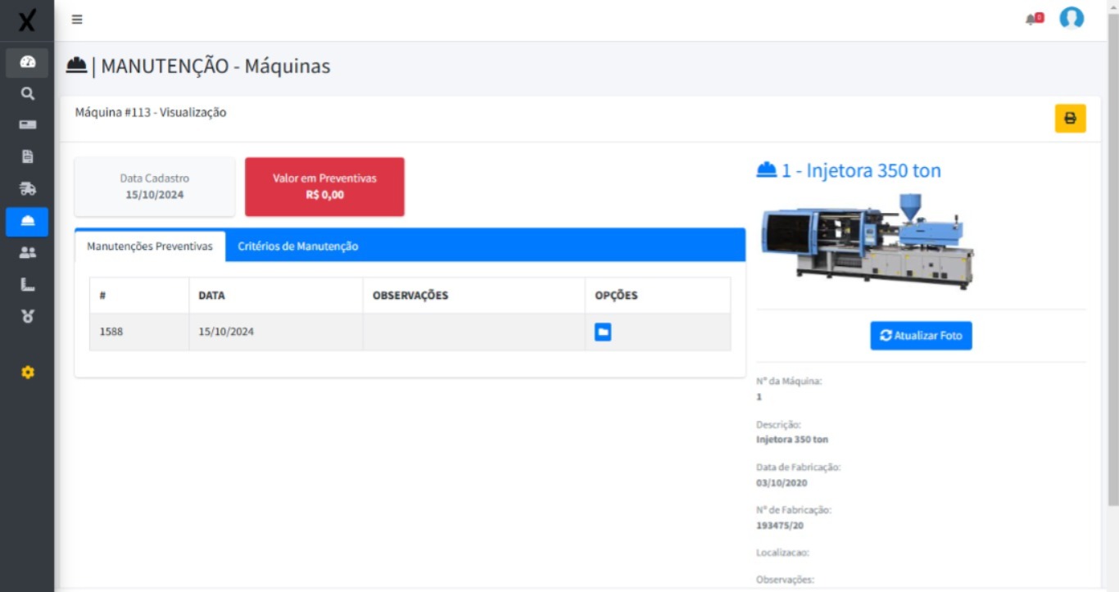This screenshot has width=1119, height=592.
Task: Click the notification bell icon
Action: coord(1033,19)
